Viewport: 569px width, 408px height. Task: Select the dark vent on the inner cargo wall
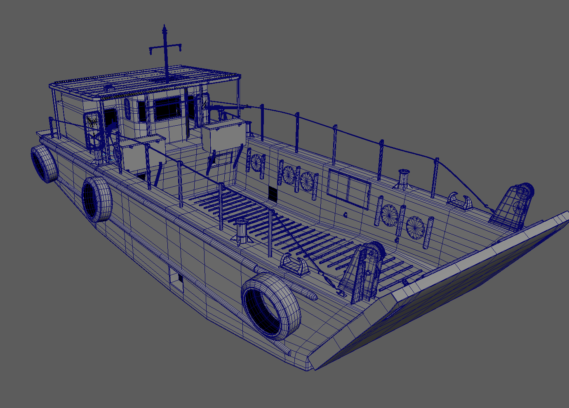(x=273, y=193)
